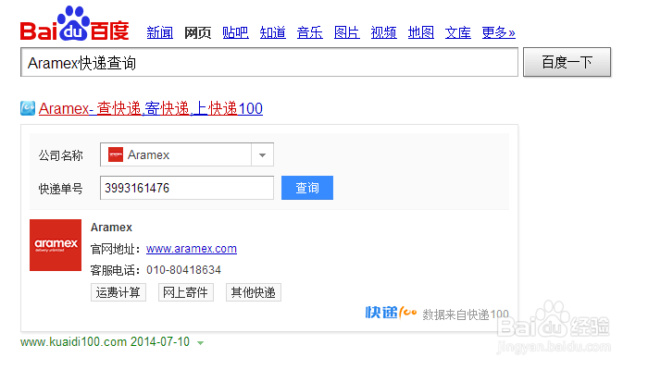Viewport: 648px width, 370px height.
Task: Open the 新闻 news link
Action: (160, 32)
